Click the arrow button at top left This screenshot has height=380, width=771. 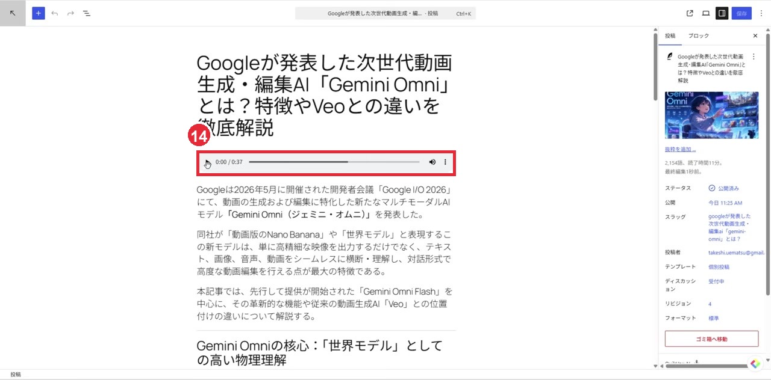tap(13, 13)
